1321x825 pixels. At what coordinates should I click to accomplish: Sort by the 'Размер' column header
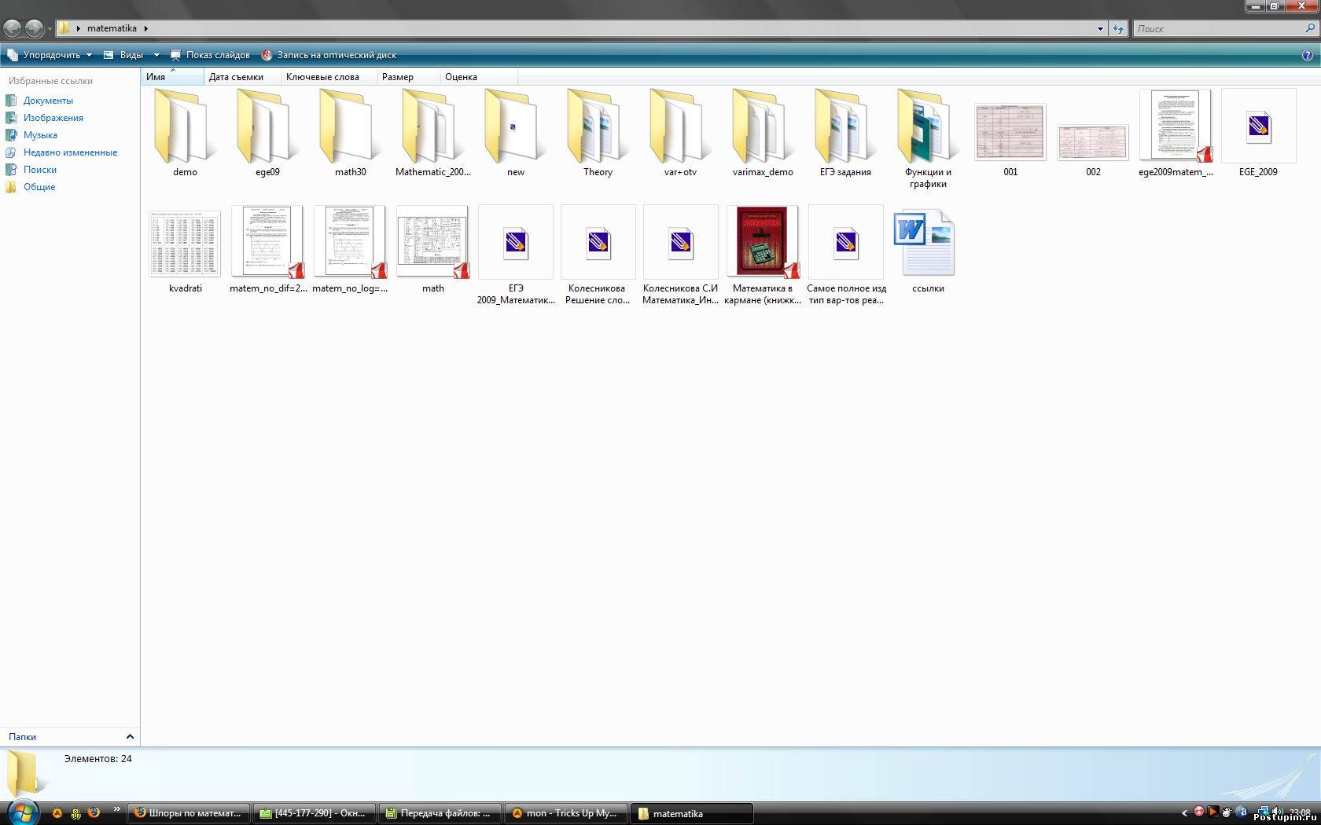pyautogui.click(x=398, y=77)
